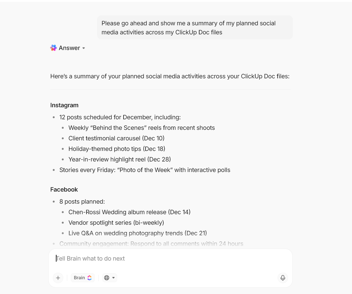Screen dimensions: 352x294
Task: Select the Chen-Rossi Wedding album bullet
Action: click(130, 212)
